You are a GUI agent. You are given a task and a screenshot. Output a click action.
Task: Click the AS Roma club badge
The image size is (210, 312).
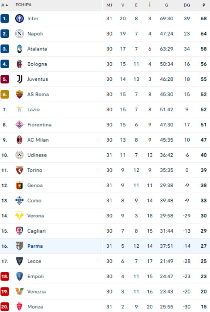(x=19, y=94)
